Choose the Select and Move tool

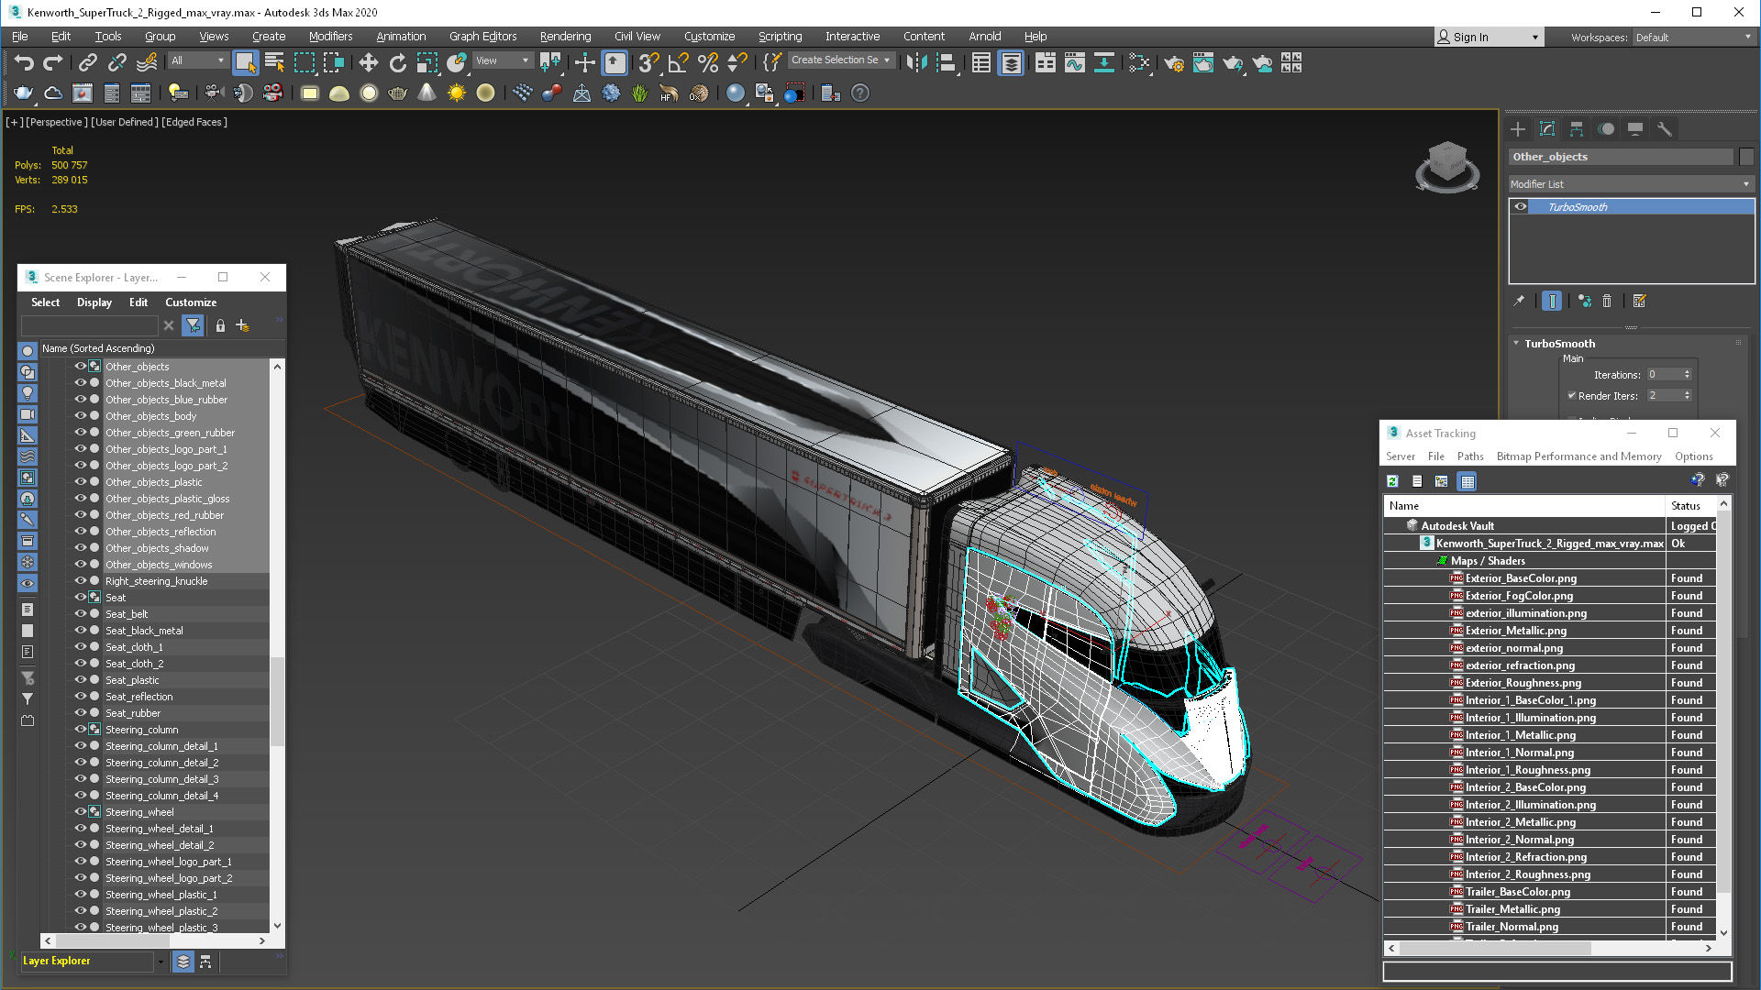coord(368,62)
